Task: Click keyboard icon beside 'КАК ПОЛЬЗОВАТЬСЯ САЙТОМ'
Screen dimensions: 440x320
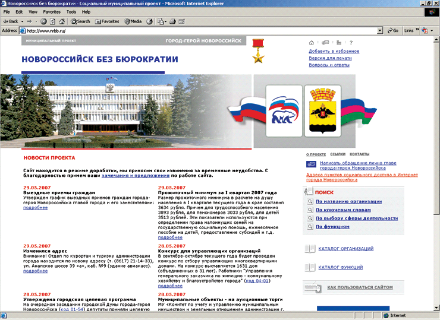Action: point(313,287)
